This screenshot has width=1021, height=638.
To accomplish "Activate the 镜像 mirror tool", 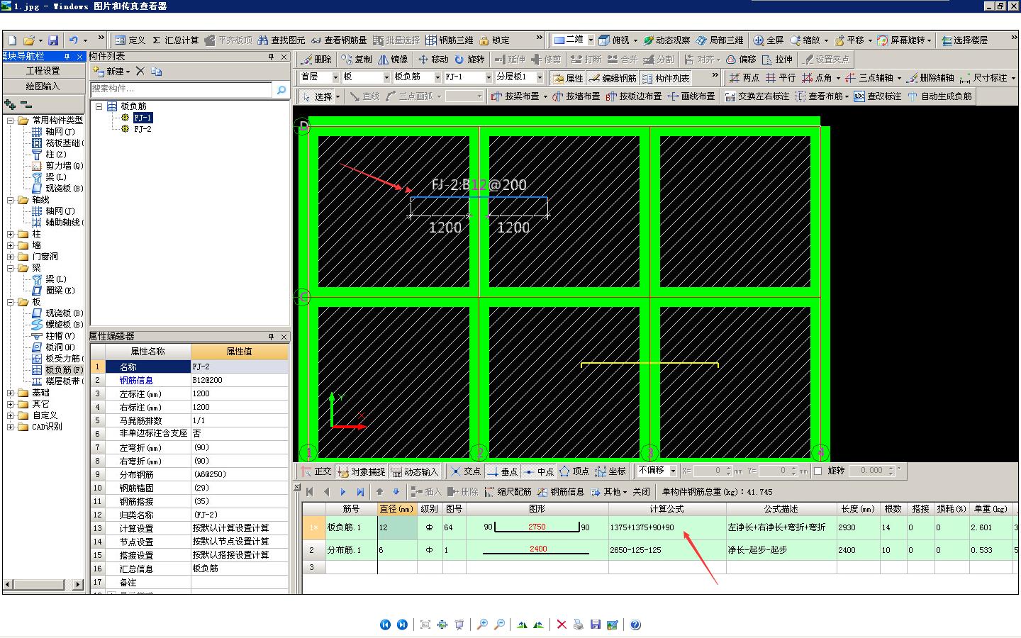I will [x=394, y=60].
